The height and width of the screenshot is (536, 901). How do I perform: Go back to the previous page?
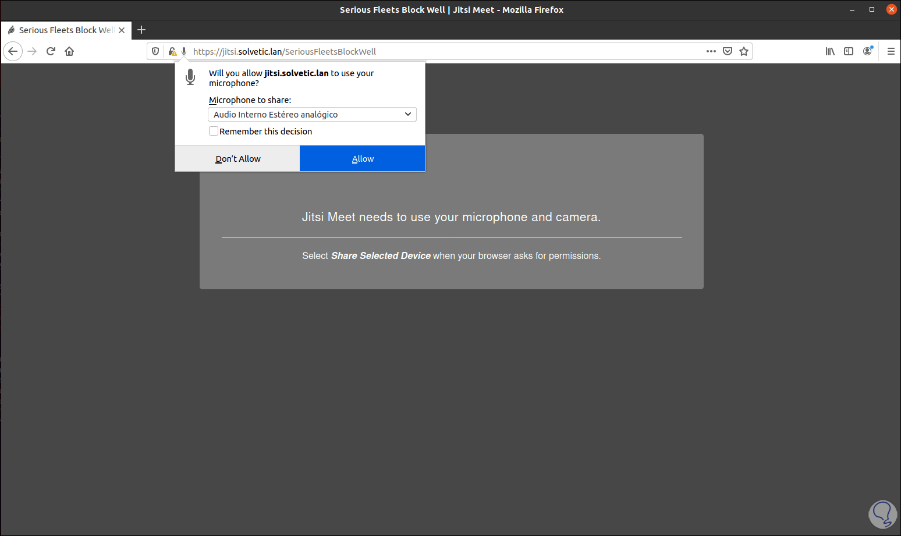13,51
